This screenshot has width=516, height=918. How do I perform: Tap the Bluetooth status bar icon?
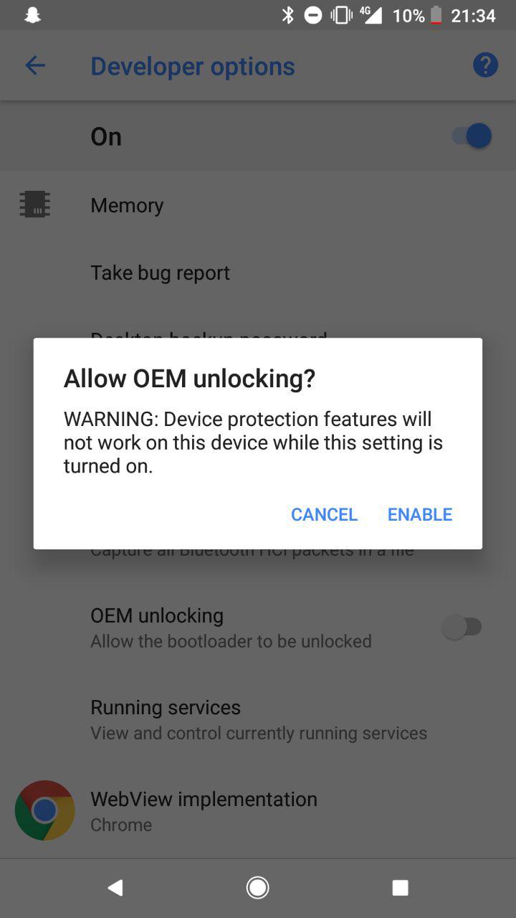(288, 15)
